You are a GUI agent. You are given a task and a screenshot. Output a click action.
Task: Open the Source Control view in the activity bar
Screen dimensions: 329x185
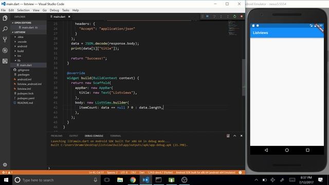5,40
